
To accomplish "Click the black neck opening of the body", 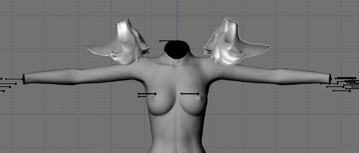I will [x=177, y=49].
